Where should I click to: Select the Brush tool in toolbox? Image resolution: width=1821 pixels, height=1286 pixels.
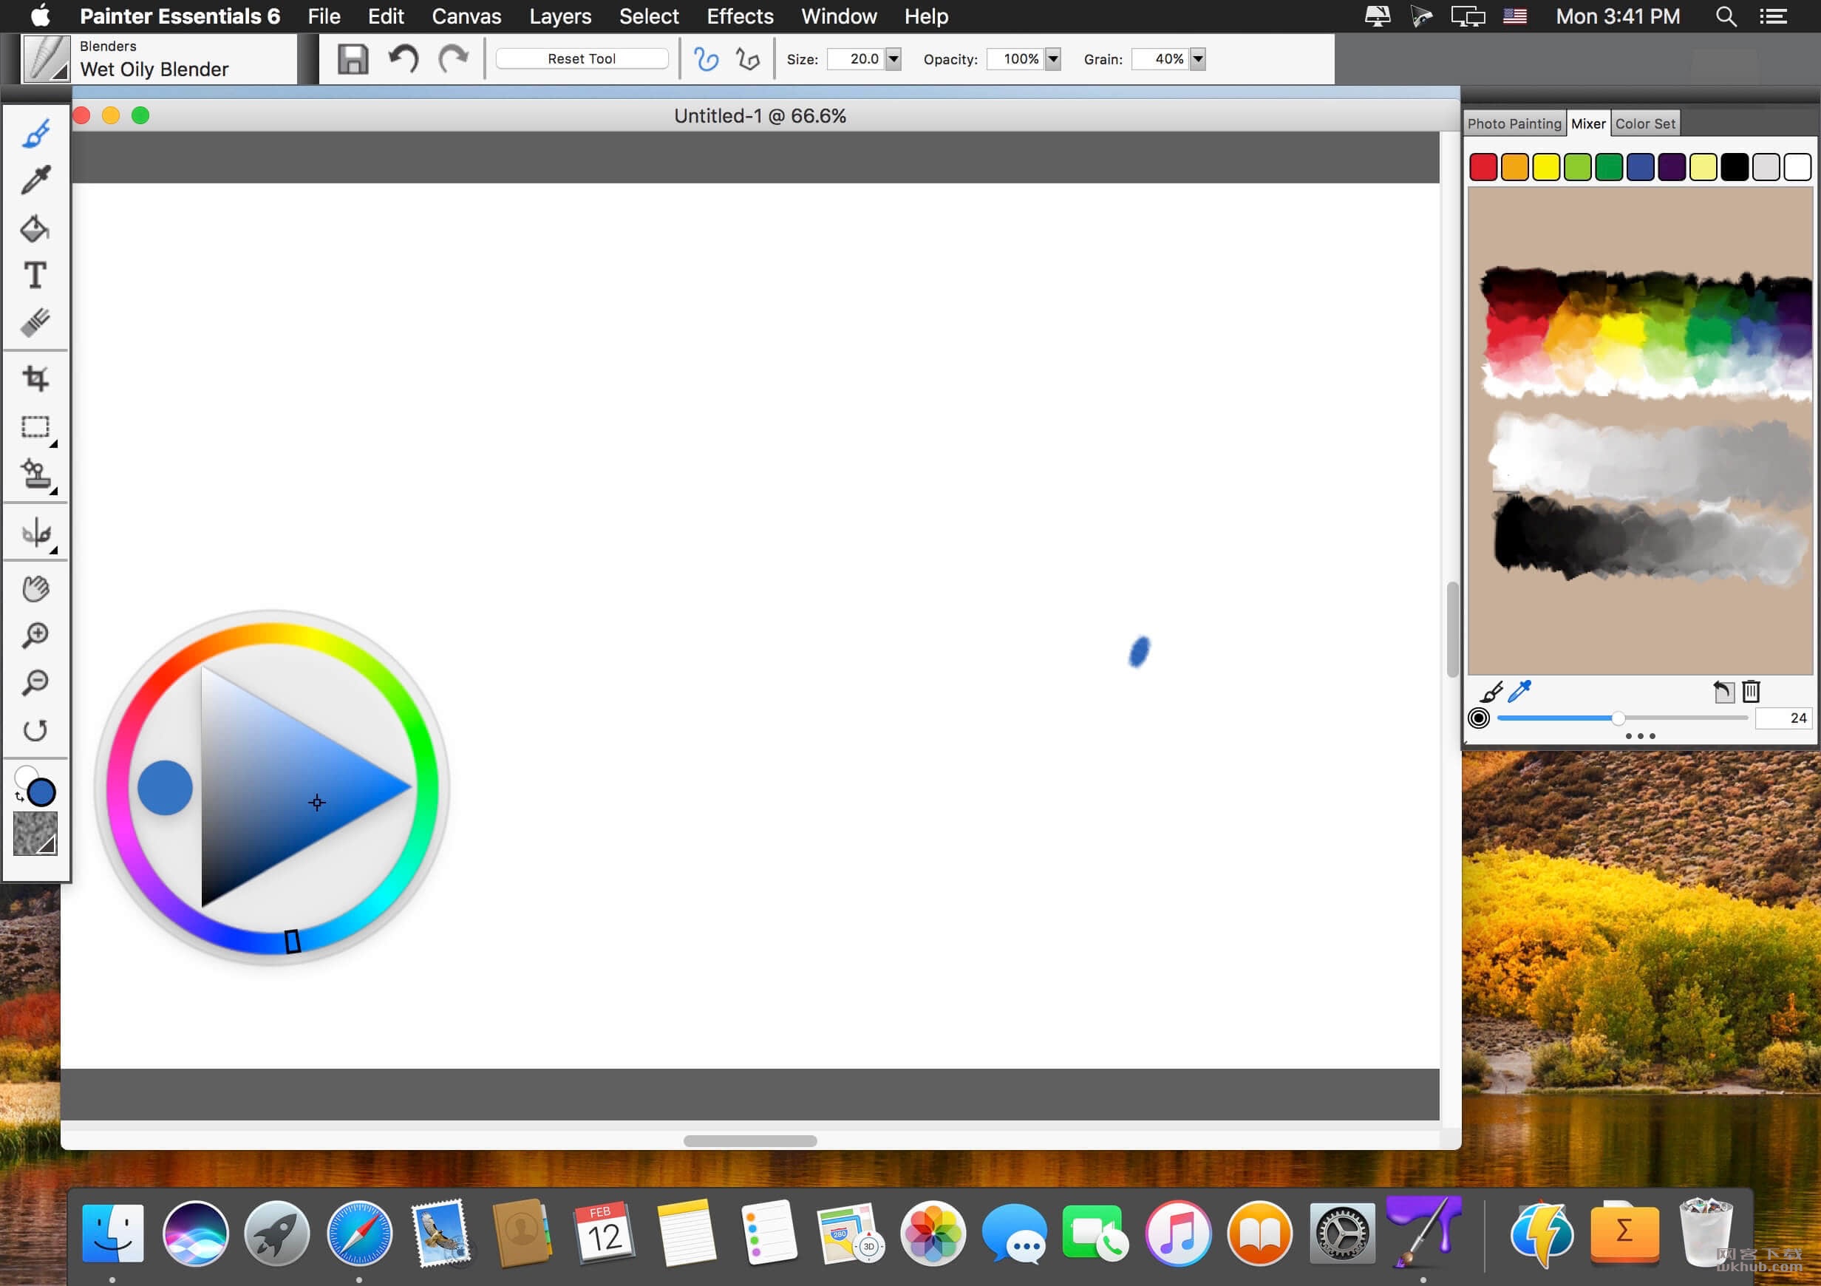[35, 133]
